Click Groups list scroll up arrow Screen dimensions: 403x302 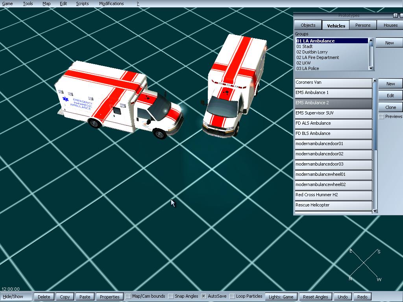pyautogui.click(x=371, y=40)
